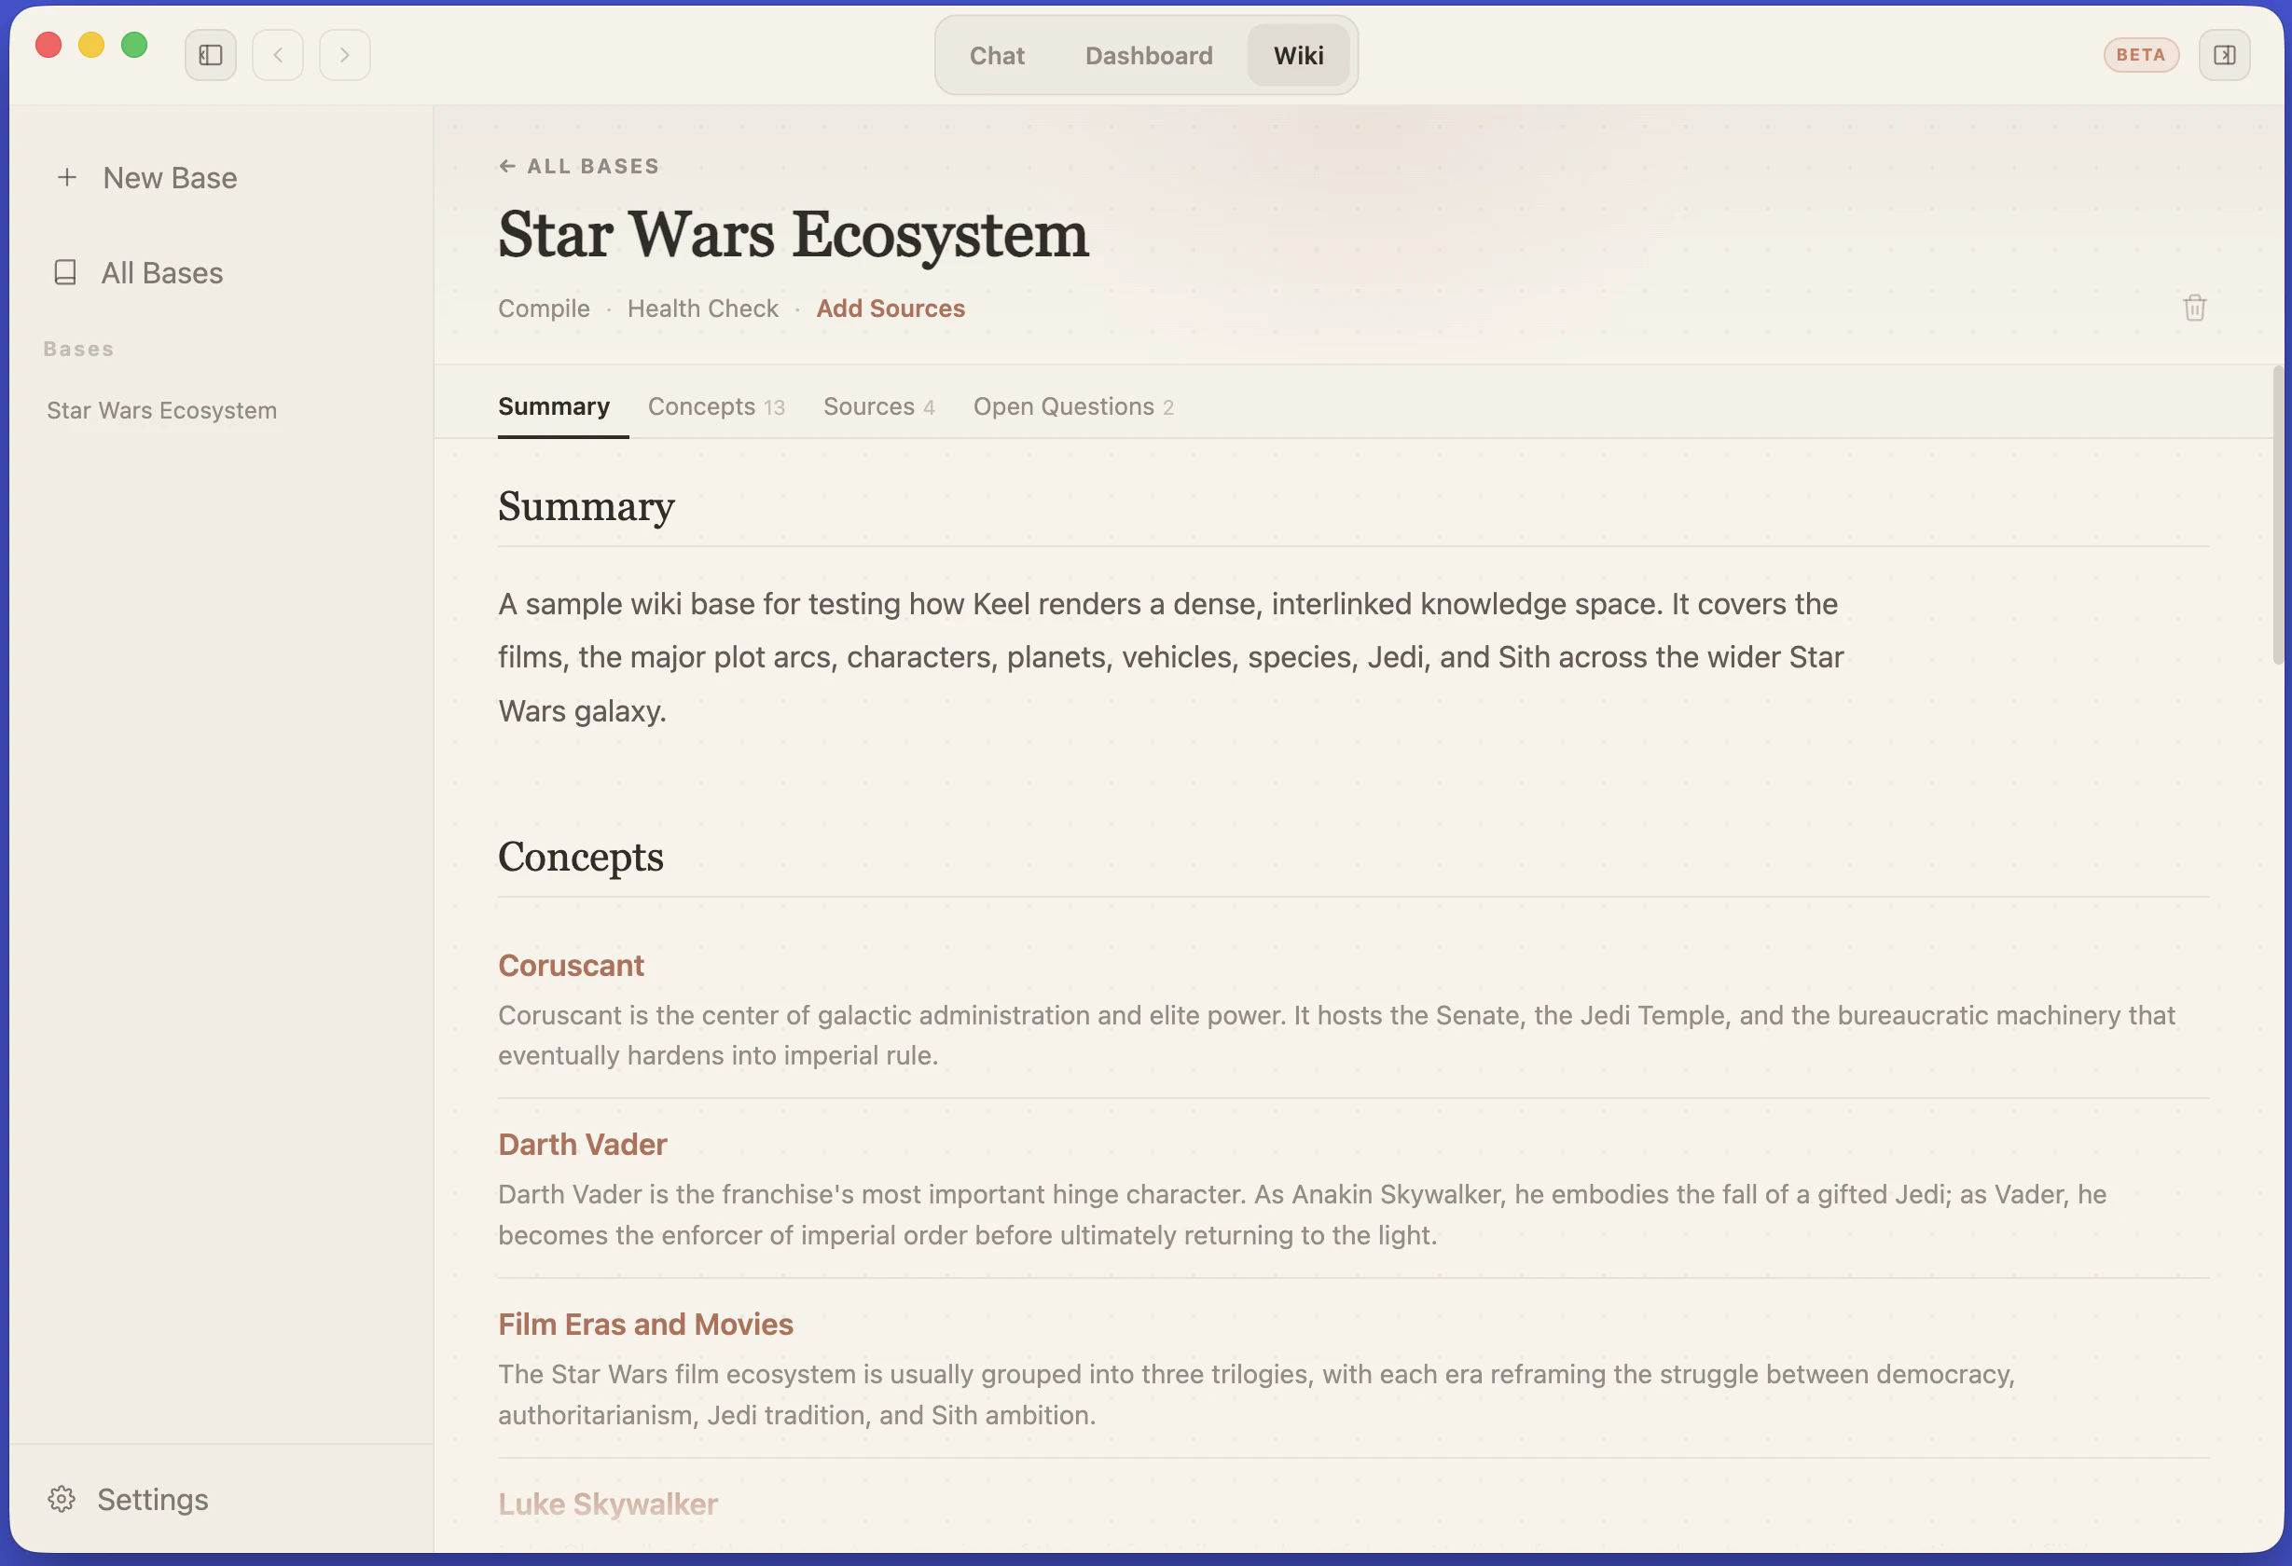Viewport: 2292px width, 1566px height.
Task: Create a New Base
Action: click(x=170, y=177)
